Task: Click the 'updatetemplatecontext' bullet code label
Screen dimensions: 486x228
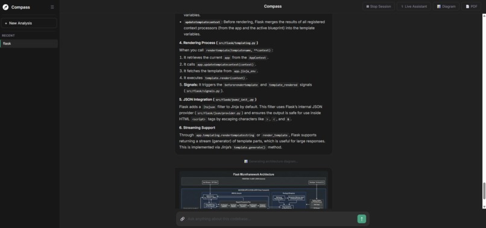Action: (x=203, y=22)
